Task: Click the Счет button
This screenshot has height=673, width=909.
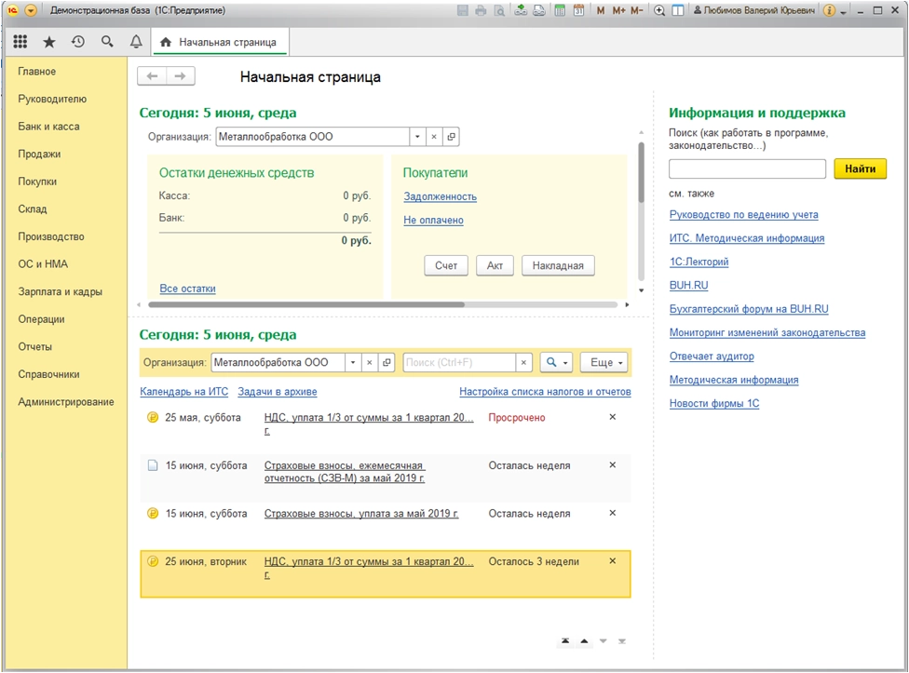Action: (446, 266)
